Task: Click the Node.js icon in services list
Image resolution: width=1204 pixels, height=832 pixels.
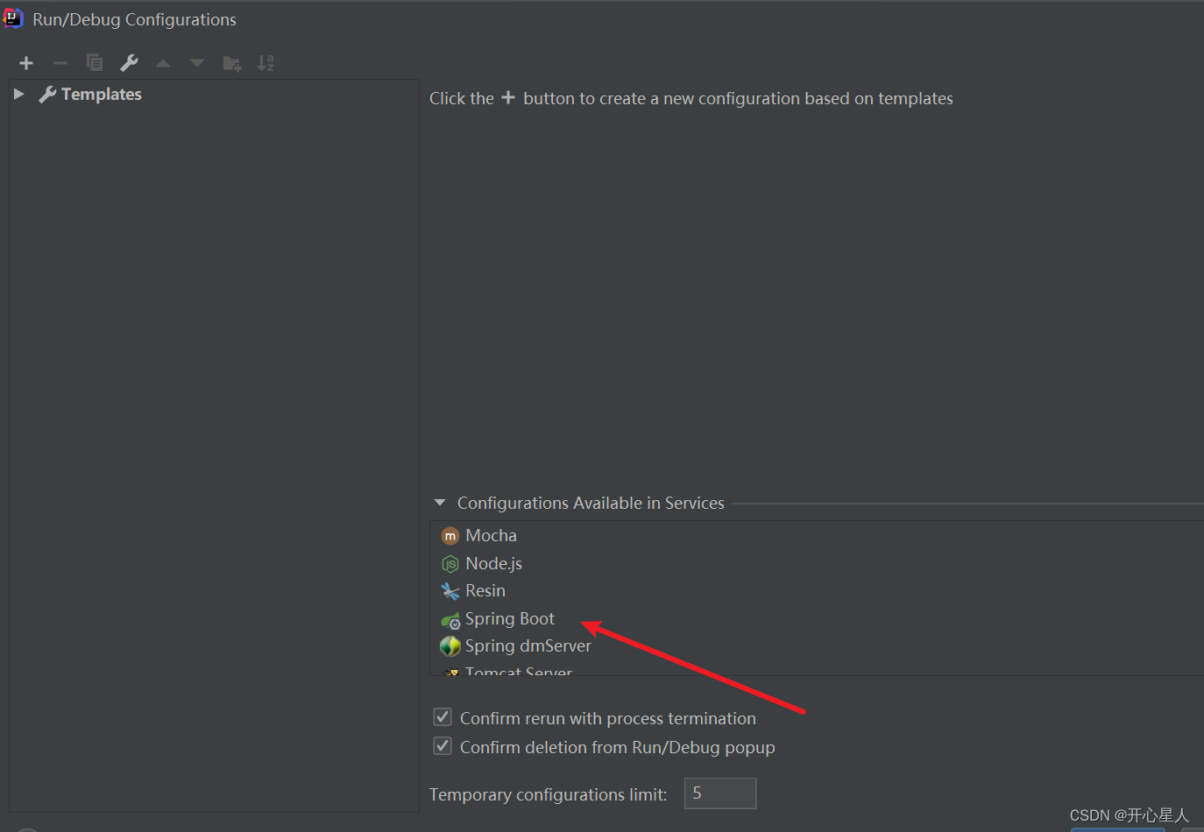Action: [450, 564]
